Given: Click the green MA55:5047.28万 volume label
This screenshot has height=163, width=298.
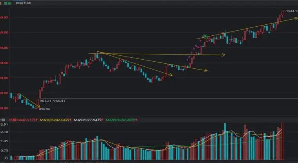Looking at the screenshot, I should tap(121, 120).
